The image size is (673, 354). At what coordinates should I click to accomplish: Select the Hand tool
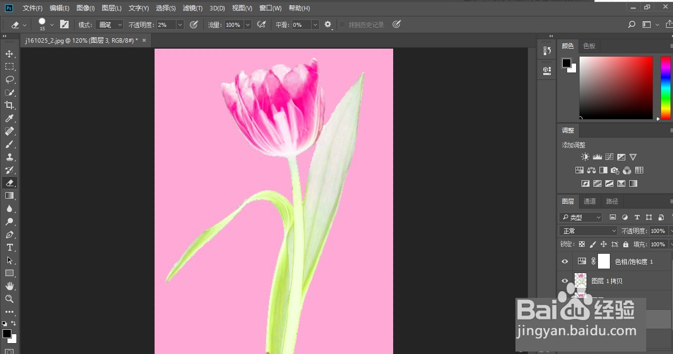(x=9, y=286)
